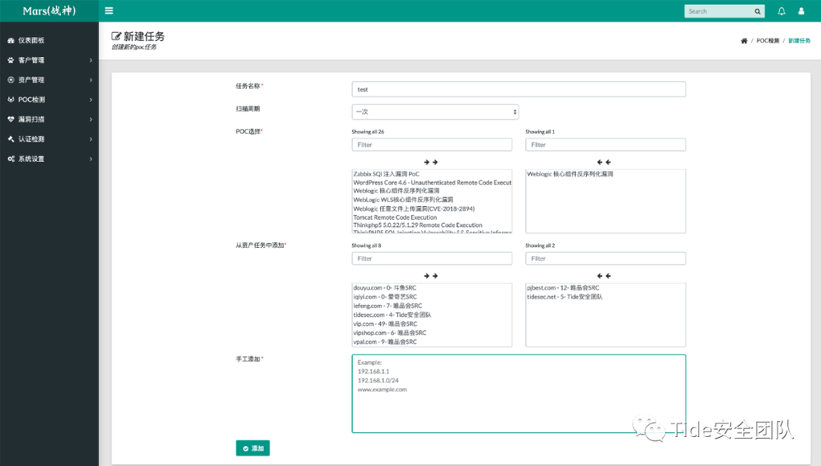Move all asset tasks right with arrows
Image resolution: width=821 pixels, height=466 pixels.
[x=431, y=276]
